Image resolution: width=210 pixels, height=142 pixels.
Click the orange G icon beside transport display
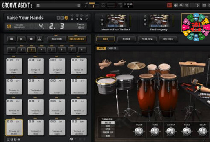(9, 26)
